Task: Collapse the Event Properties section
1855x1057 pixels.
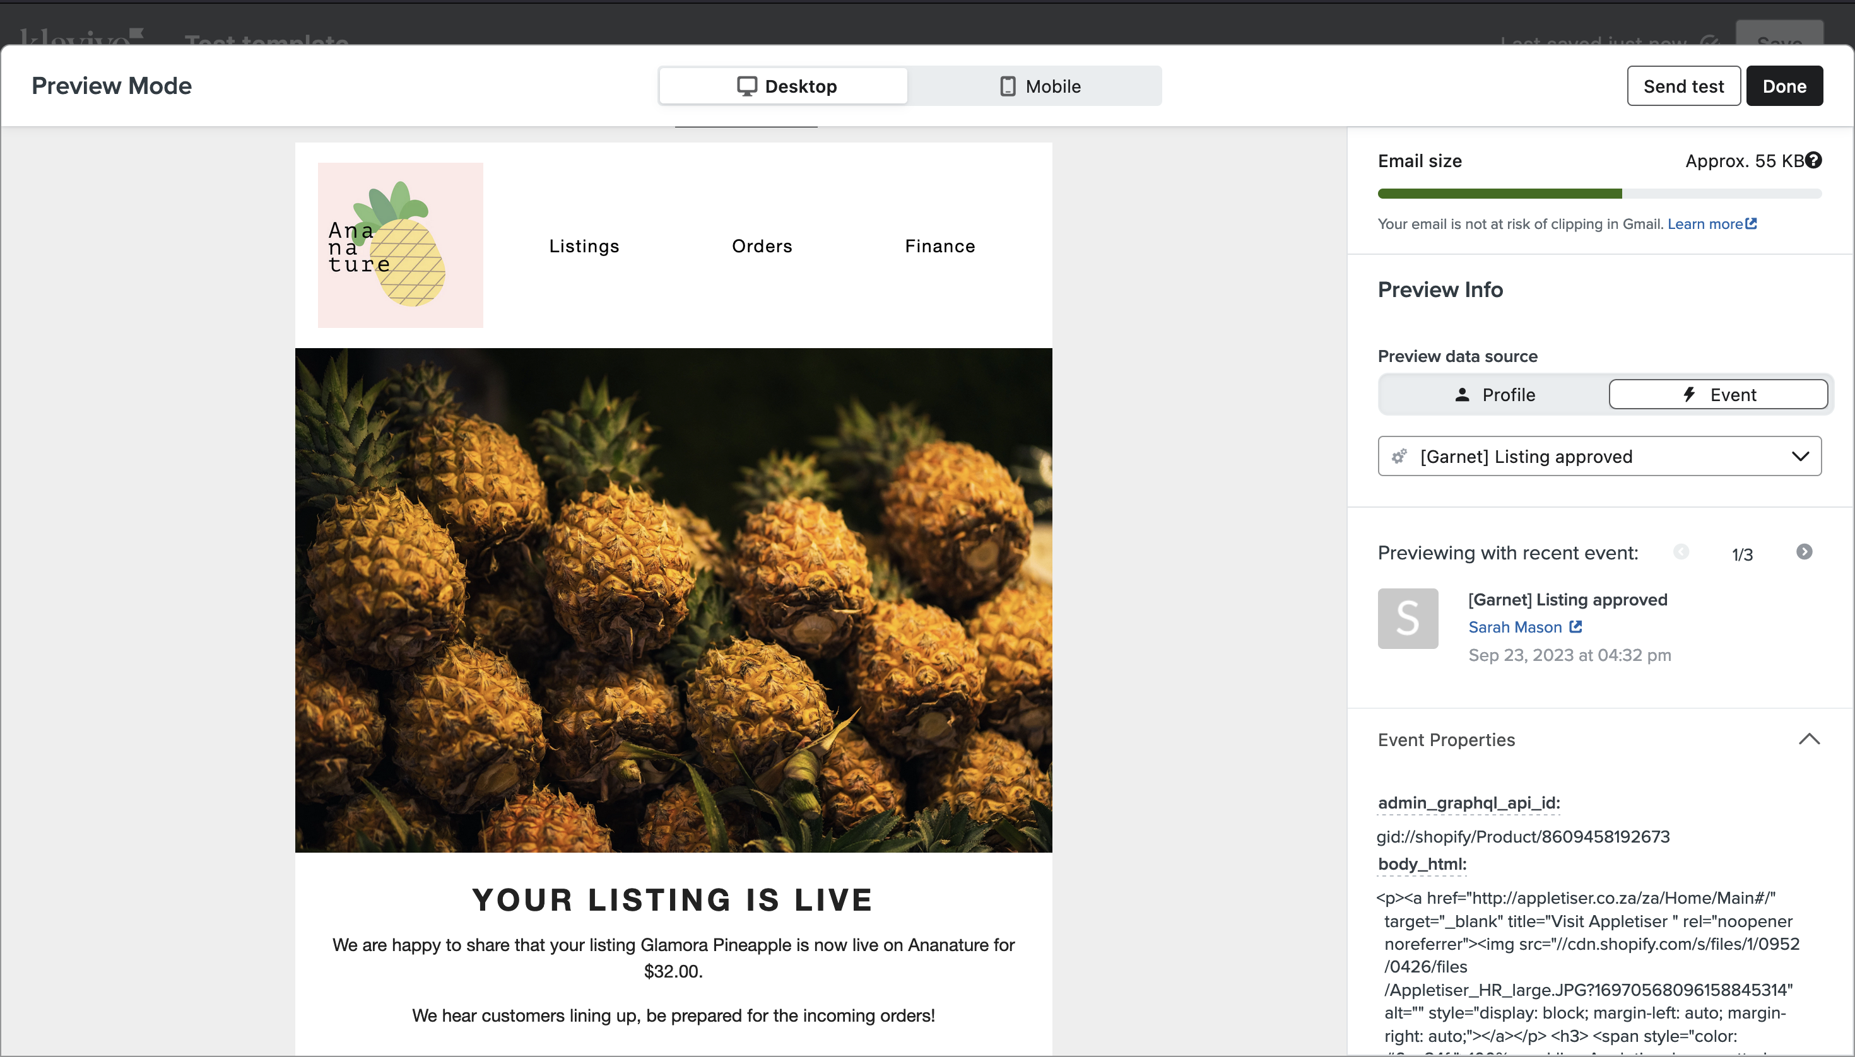Action: (1808, 740)
